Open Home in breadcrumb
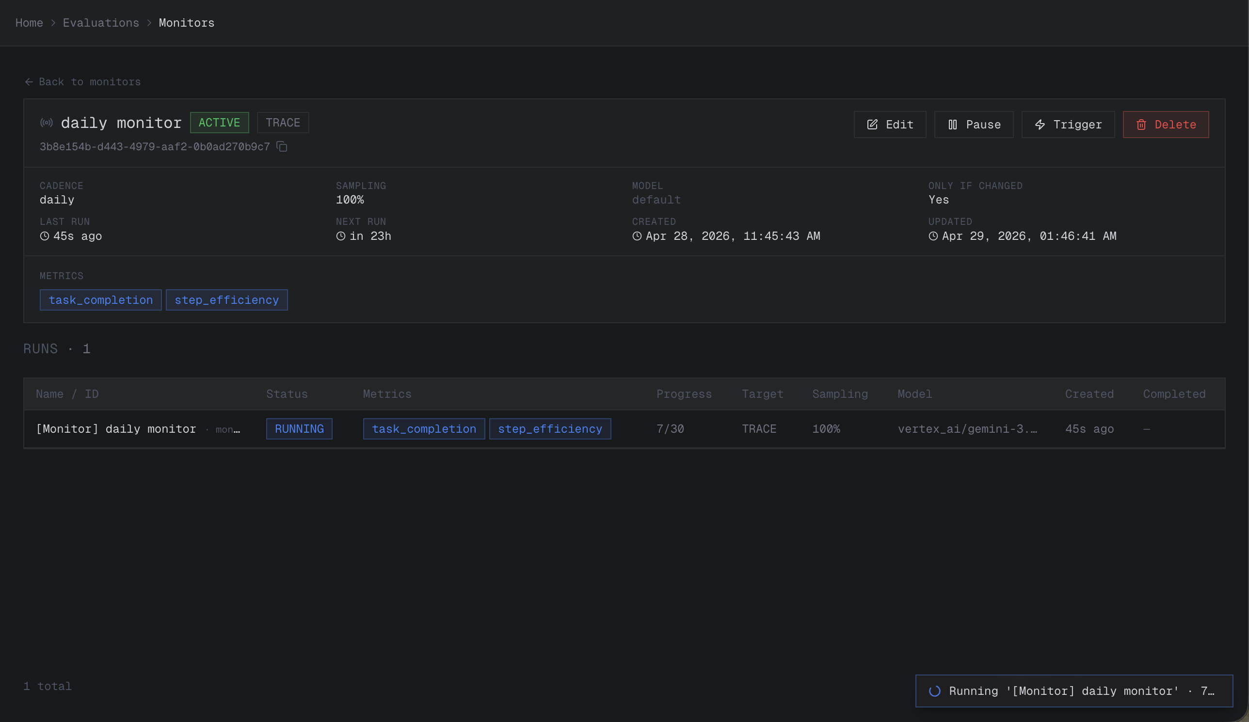 (x=29, y=23)
